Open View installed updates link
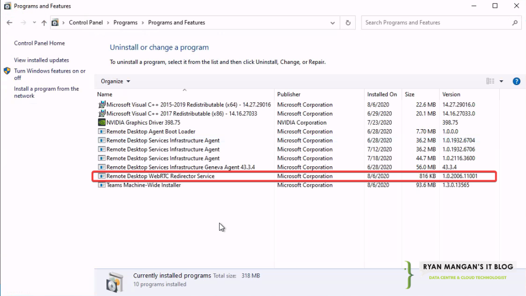 point(41,60)
